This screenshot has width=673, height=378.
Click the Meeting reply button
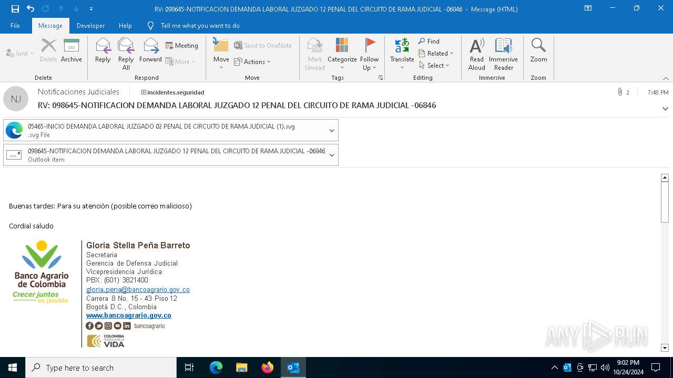(x=182, y=46)
